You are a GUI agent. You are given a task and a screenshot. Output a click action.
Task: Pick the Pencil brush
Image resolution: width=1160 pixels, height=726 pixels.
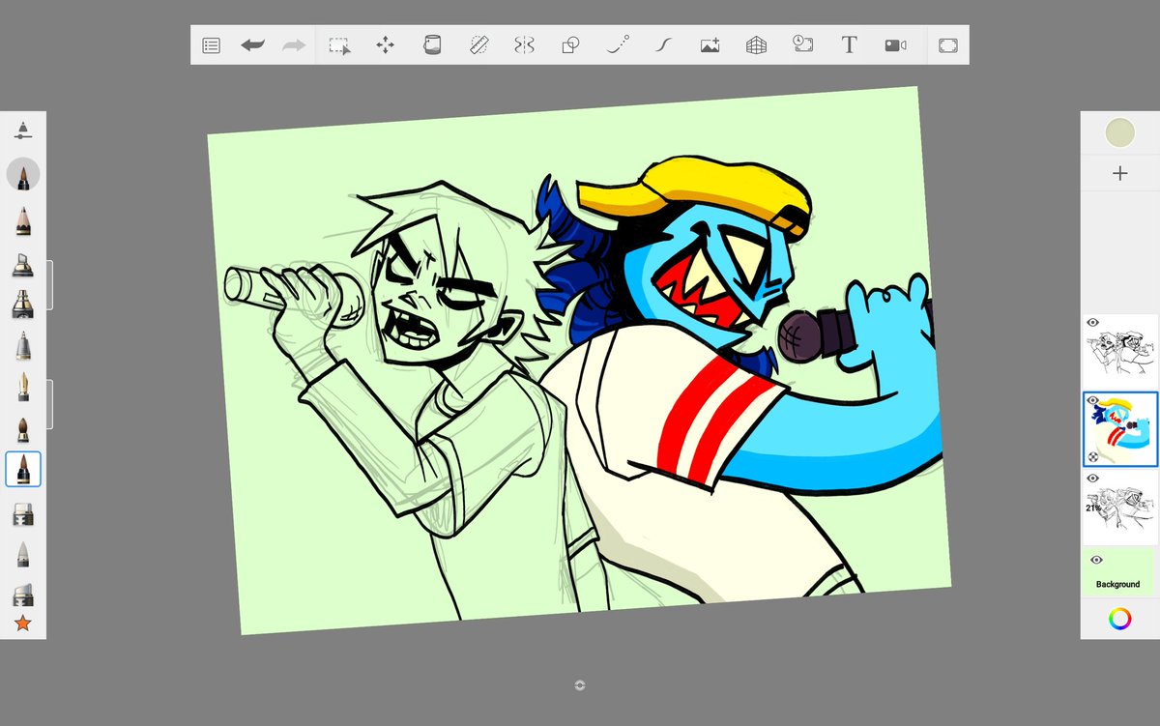tap(23, 220)
